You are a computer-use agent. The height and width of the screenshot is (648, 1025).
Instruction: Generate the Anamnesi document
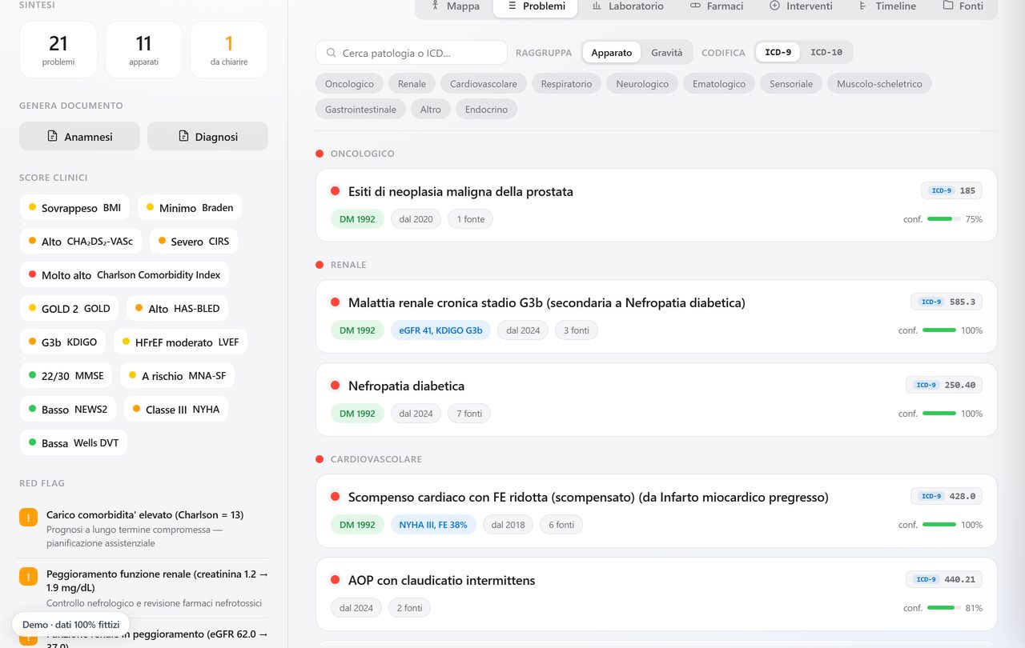79,136
